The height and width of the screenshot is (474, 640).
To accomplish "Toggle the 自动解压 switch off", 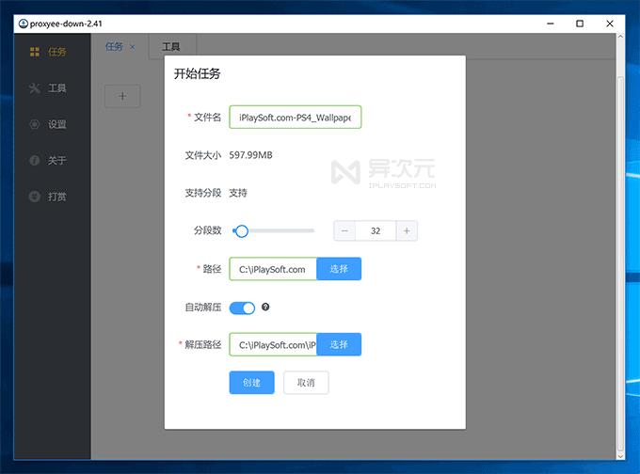I will (242, 308).
